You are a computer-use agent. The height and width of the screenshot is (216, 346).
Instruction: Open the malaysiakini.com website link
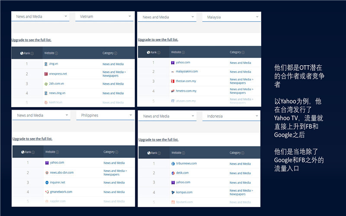(187, 72)
